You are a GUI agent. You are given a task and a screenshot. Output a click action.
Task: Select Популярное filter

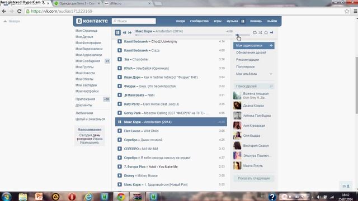pyautogui.click(x=245, y=67)
